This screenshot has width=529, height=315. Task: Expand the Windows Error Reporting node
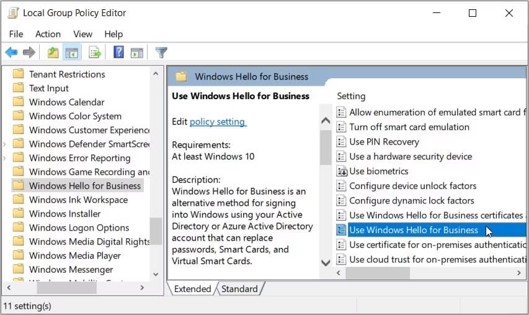tap(5, 158)
